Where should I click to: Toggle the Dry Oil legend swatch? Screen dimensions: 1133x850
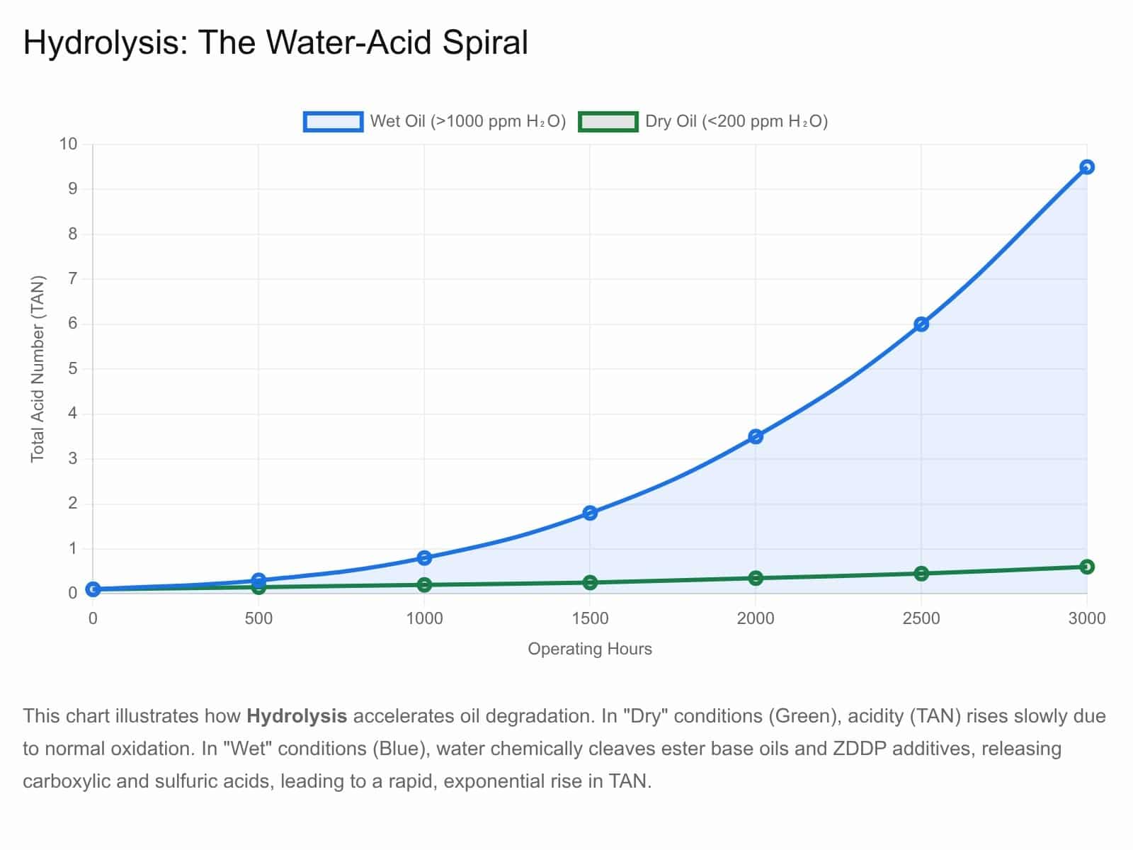[608, 122]
